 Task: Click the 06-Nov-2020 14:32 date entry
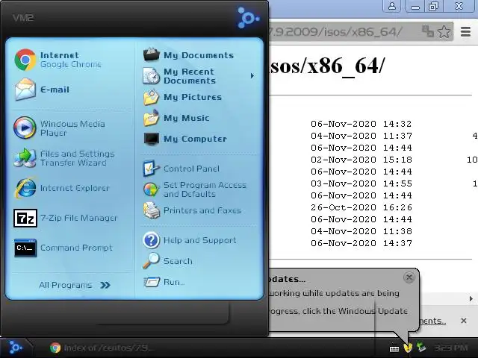(x=361, y=124)
